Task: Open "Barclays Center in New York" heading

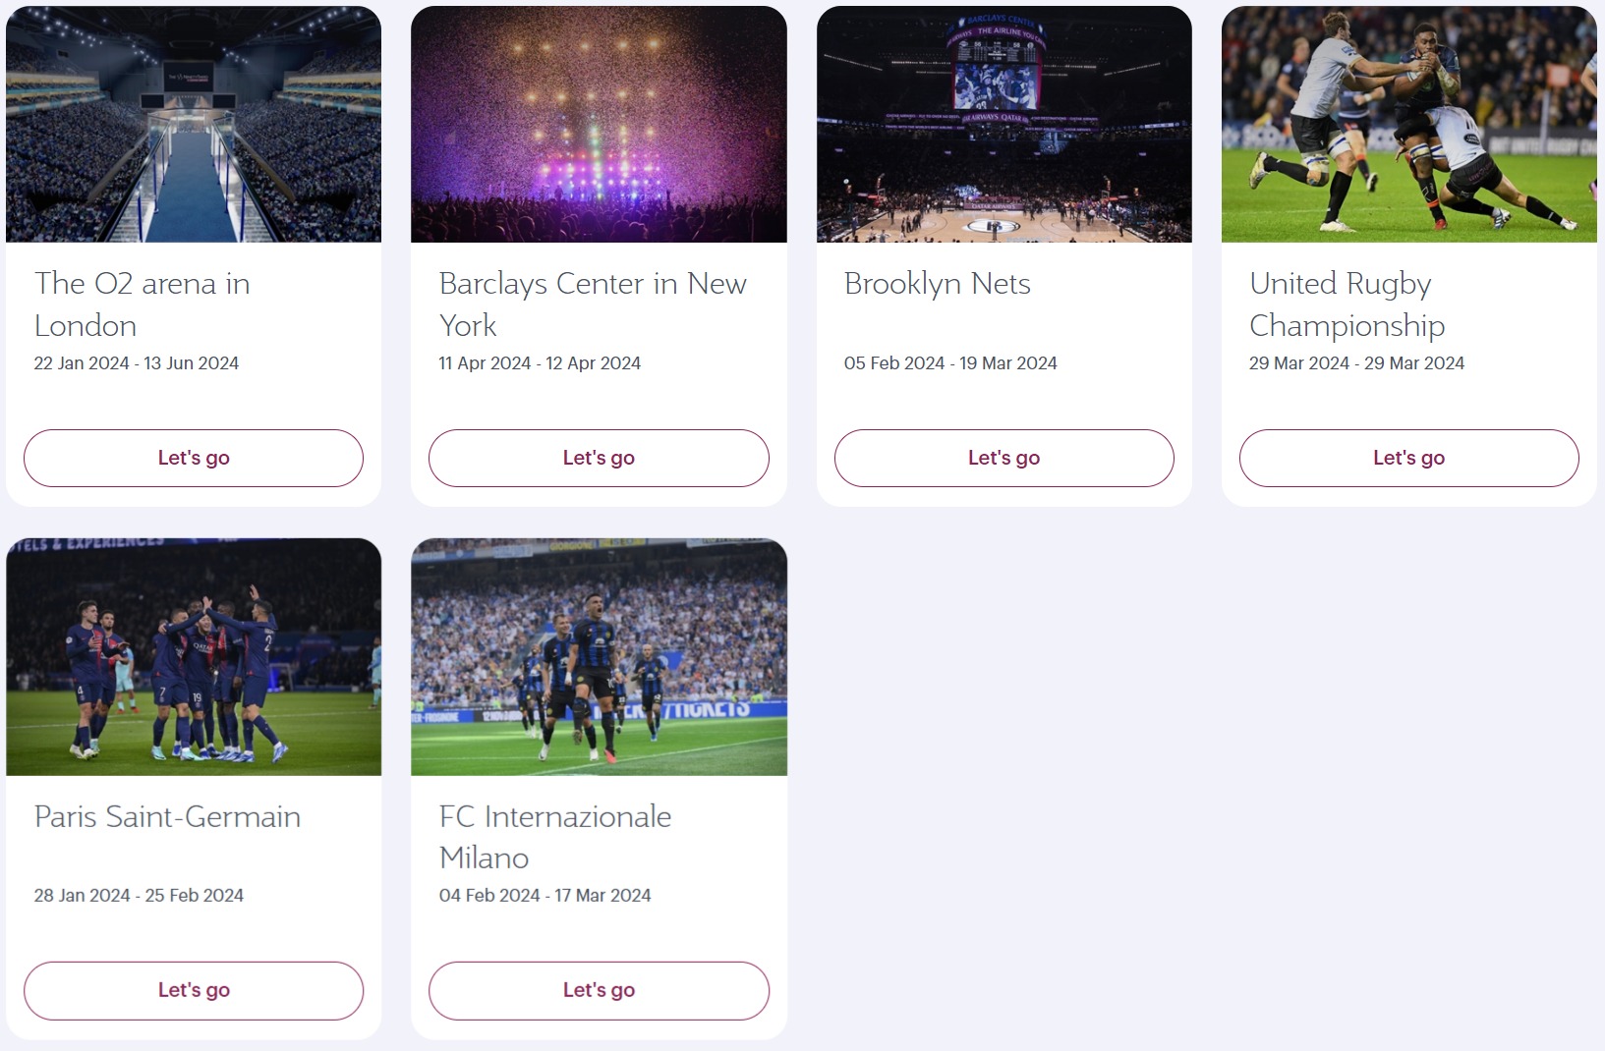Action: coord(592,304)
